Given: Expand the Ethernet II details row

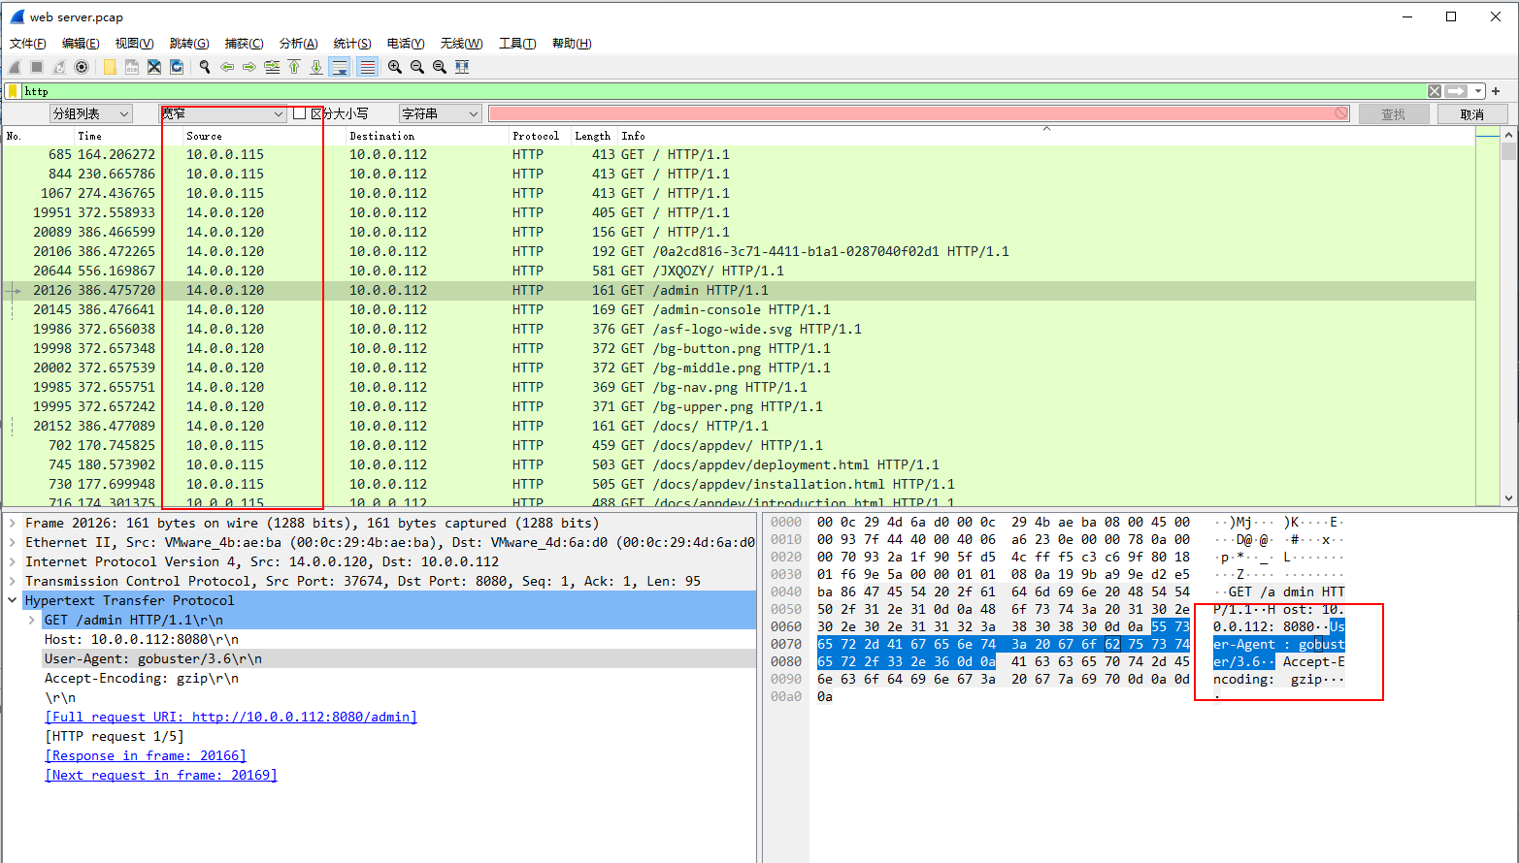Looking at the screenshot, I should click(12, 542).
